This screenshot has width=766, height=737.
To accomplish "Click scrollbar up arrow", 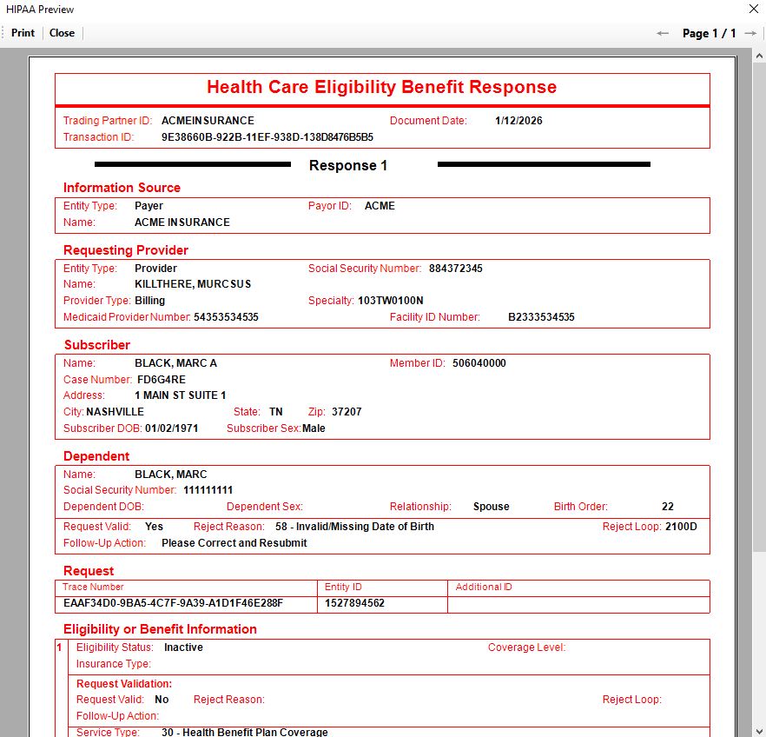I will click(759, 56).
